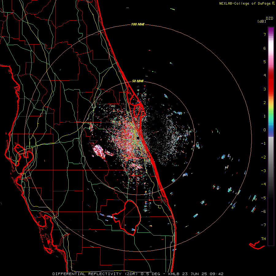Click the -1 value on the scale
This screenshot has width=276, height=276.
point(263,143)
